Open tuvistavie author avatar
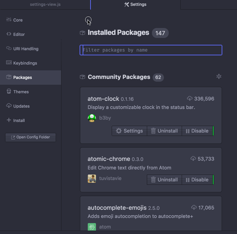 (92, 179)
